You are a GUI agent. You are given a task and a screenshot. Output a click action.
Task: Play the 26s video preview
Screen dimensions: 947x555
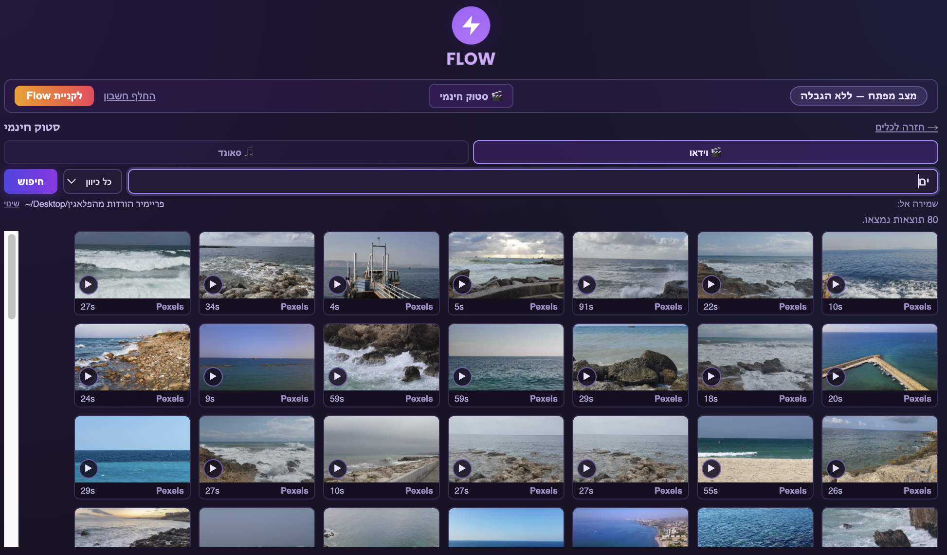pyautogui.click(x=836, y=468)
